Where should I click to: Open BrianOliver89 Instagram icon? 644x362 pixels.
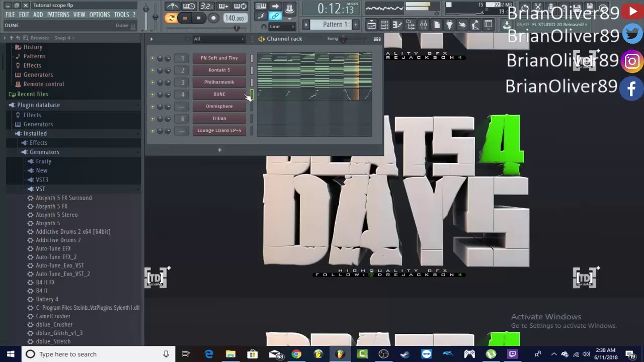pos(632,61)
